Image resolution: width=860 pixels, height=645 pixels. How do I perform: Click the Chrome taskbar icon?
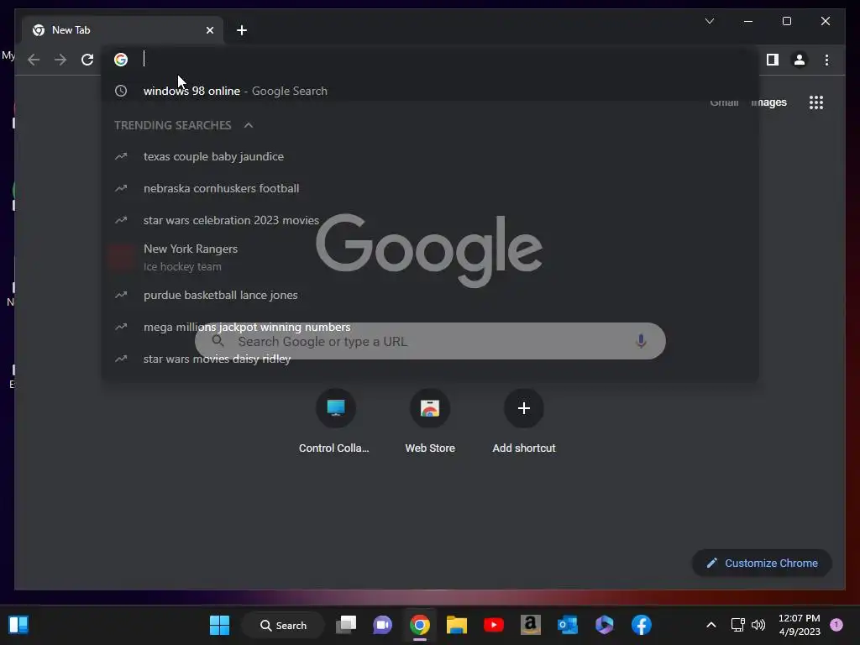(420, 625)
